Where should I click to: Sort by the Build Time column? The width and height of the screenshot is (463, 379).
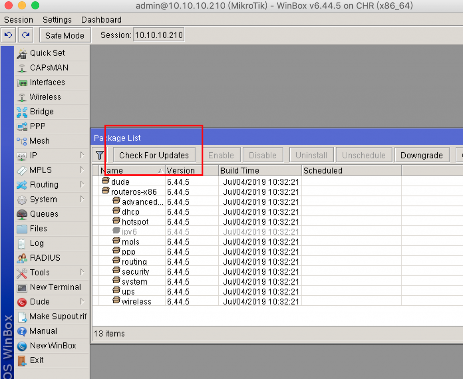pyautogui.click(x=260, y=171)
